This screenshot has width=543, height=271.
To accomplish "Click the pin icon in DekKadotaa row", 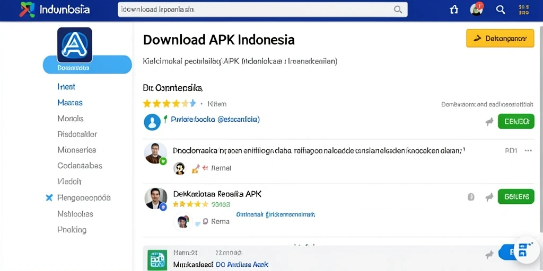I will coord(489,197).
